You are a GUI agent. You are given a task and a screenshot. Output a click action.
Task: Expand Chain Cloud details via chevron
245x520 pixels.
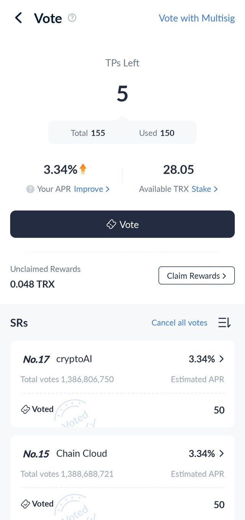point(222,454)
